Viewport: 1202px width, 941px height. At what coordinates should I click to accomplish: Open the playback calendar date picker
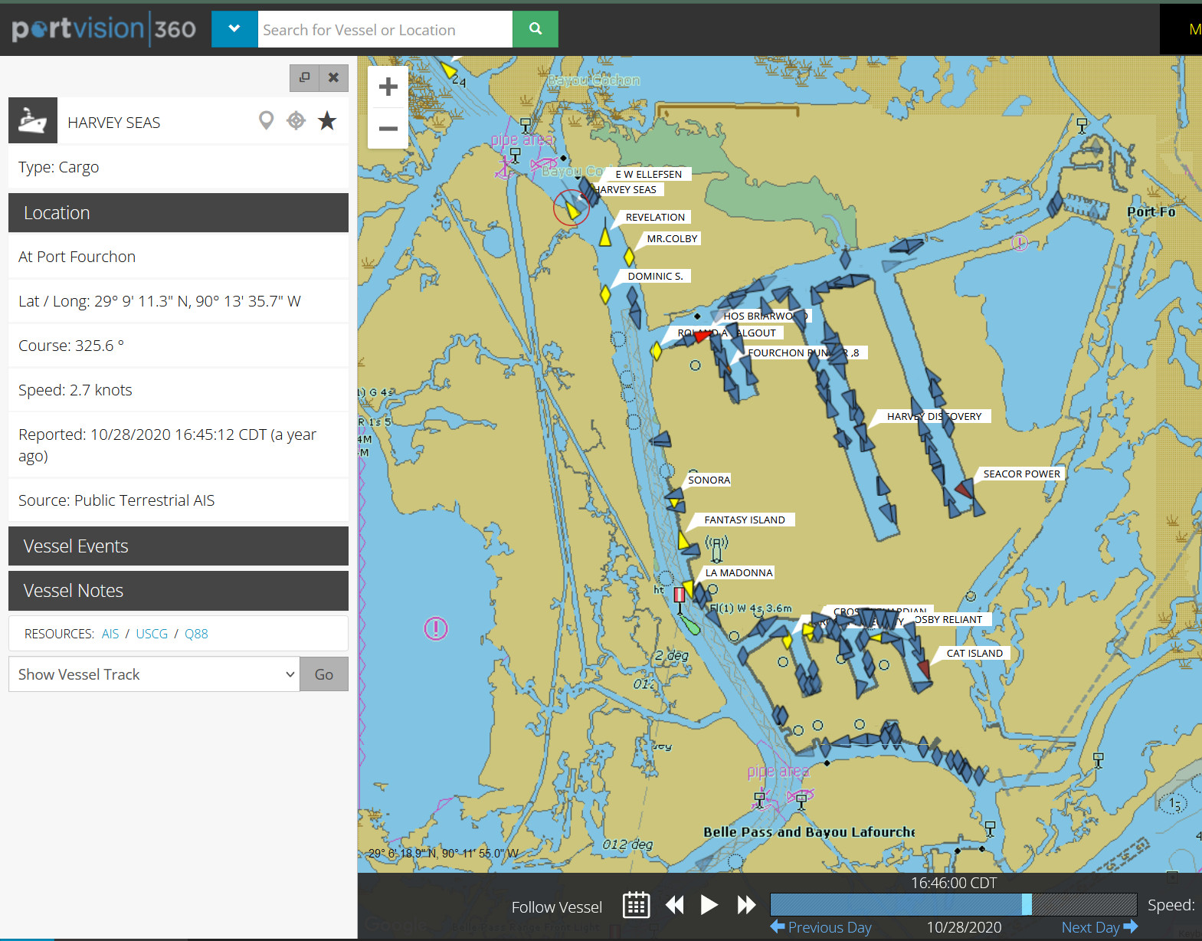click(x=636, y=905)
